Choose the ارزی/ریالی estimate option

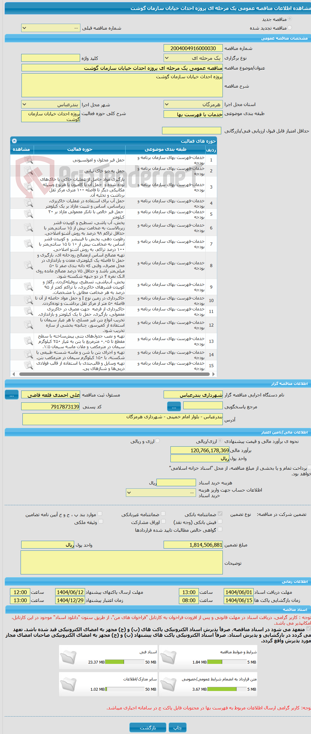point(220,441)
